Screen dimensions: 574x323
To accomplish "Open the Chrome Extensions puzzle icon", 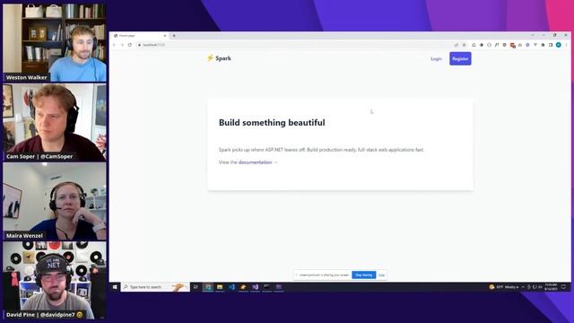I will (543, 45).
